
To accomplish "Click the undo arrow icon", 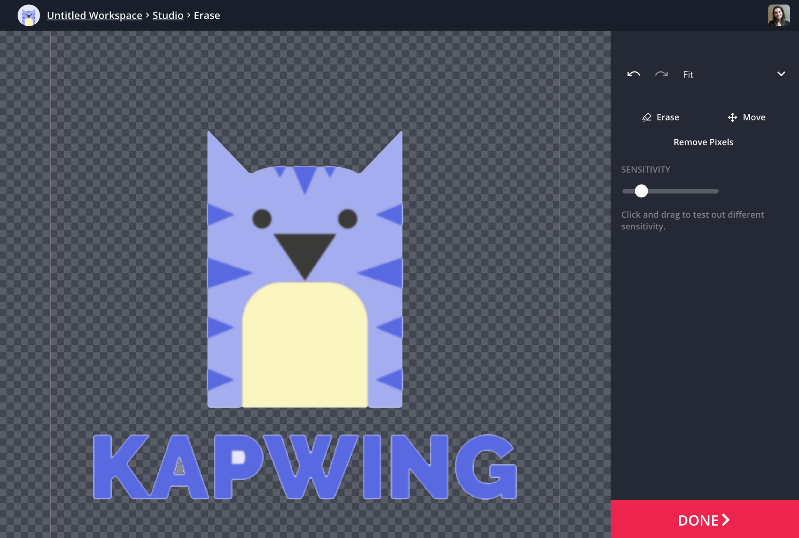I will pyautogui.click(x=634, y=74).
